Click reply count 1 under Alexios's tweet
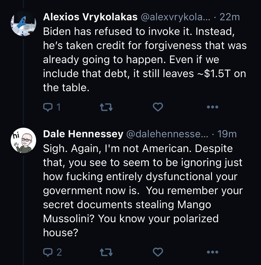Image resolution: width=261 pixels, height=265 pixels. (58, 107)
